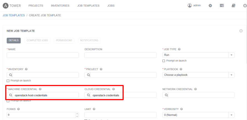247x120 pixels.
Task: Click the Inventory input field
Action: click(46, 75)
